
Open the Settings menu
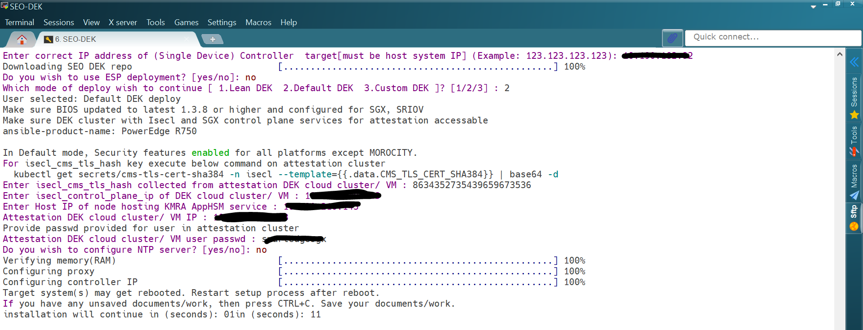coord(222,22)
